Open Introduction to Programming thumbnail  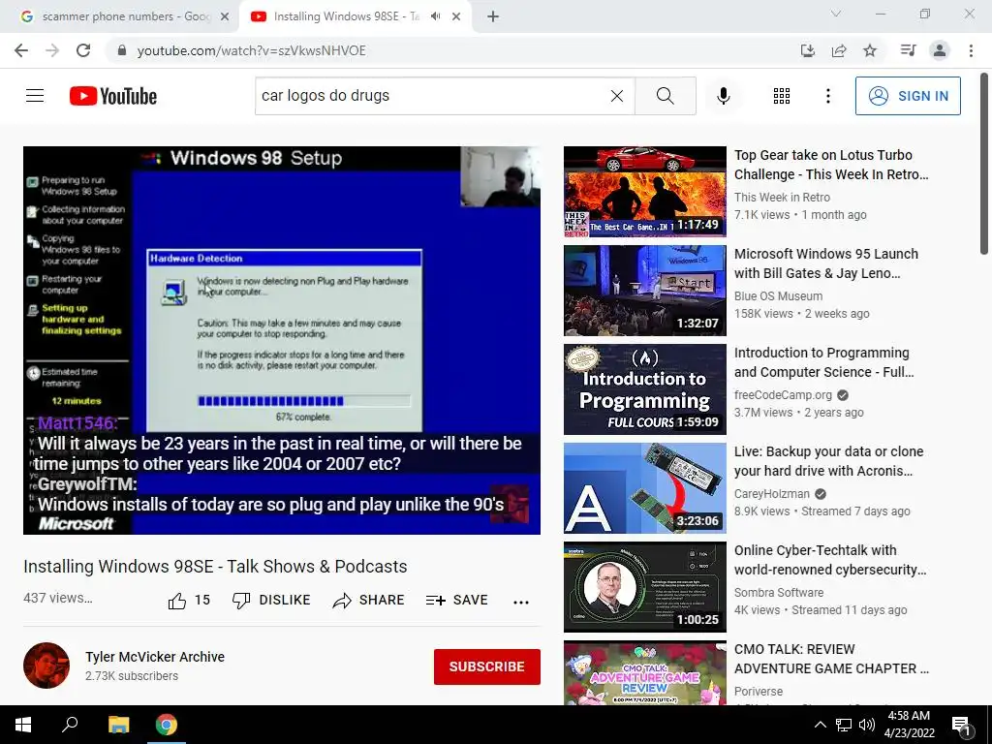644,389
